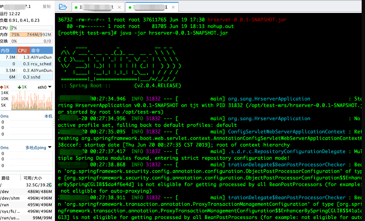Click the upload traffic arrow 1K
Screen dimensions: 365x221
point(5,87)
